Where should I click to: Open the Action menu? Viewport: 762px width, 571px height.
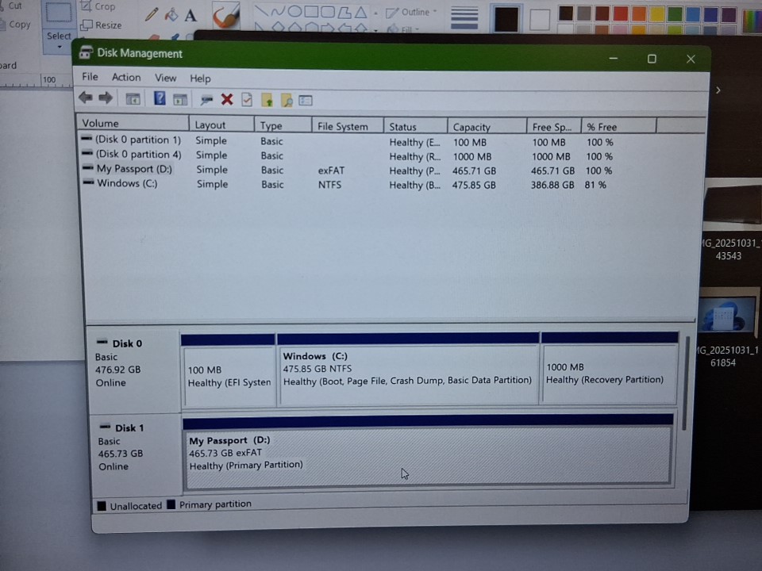[x=125, y=78]
